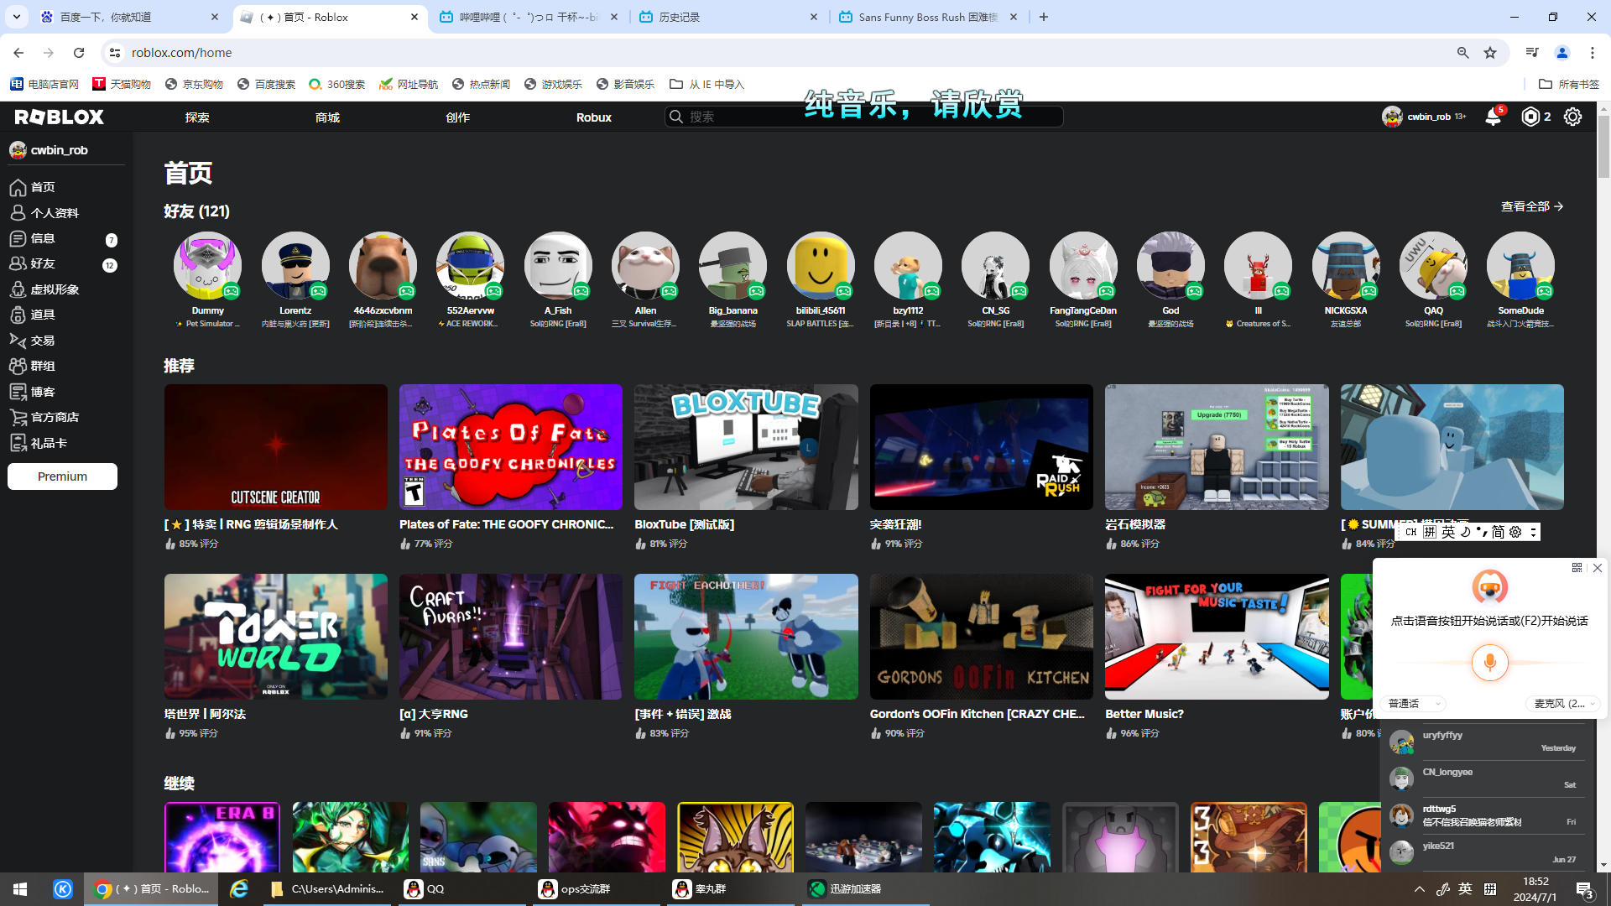Open the Roblox settings gear
The image size is (1611, 906).
click(x=1572, y=117)
